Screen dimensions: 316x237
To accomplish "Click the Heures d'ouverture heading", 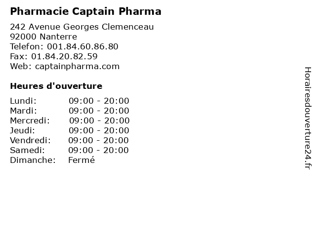I will 56,86.
